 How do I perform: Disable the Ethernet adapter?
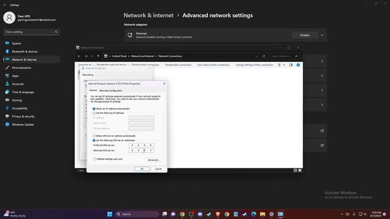[305, 35]
